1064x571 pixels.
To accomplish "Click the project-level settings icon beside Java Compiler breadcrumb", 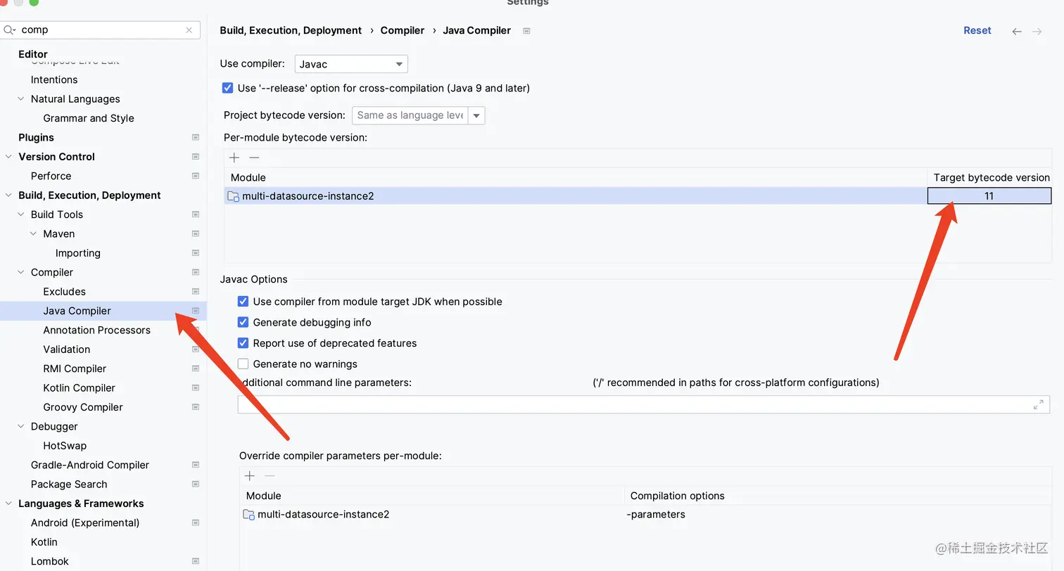I will click(526, 31).
